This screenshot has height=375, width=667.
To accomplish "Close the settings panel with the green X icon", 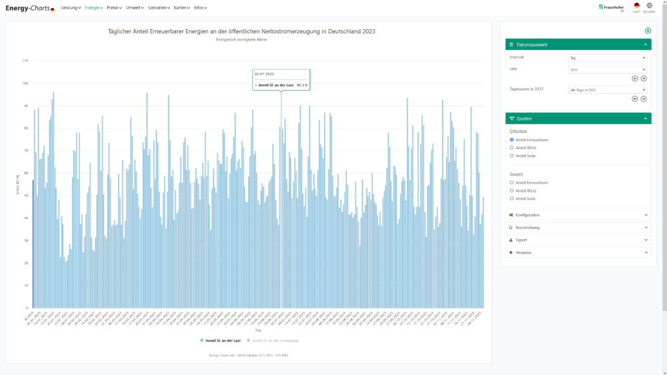I will [x=648, y=31].
